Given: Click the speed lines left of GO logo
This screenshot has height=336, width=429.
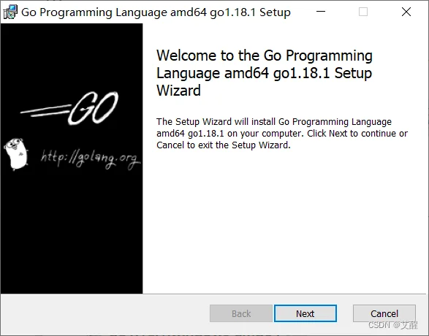Looking at the screenshot, I should pyautogui.click(x=45, y=111).
